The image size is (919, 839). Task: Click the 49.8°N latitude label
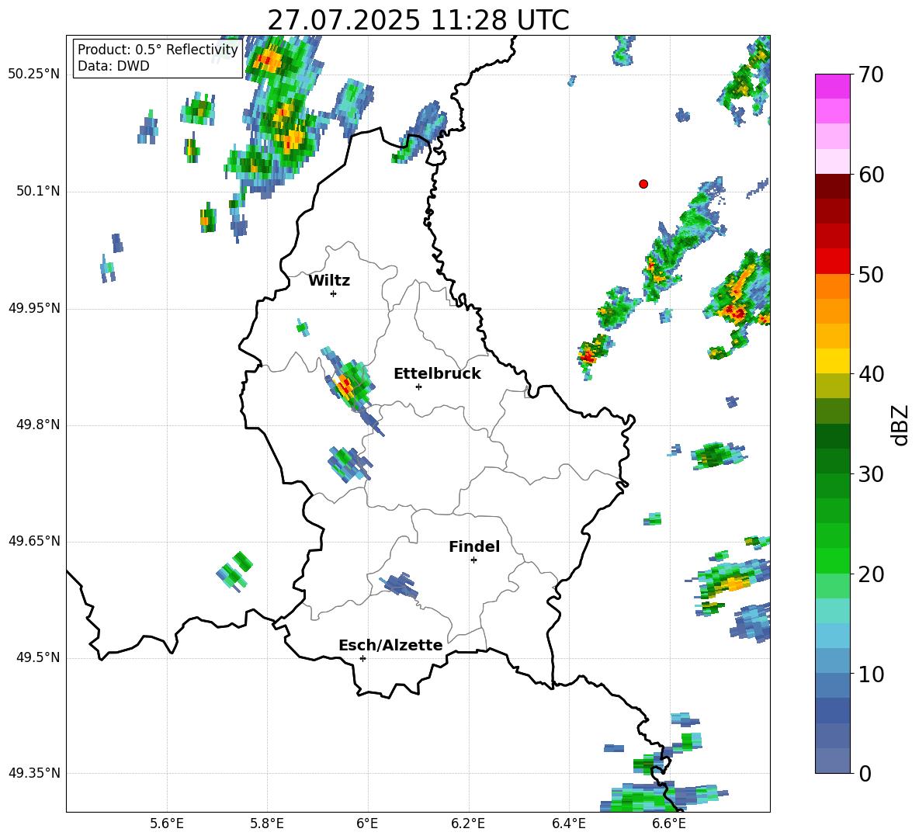click(38, 425)
